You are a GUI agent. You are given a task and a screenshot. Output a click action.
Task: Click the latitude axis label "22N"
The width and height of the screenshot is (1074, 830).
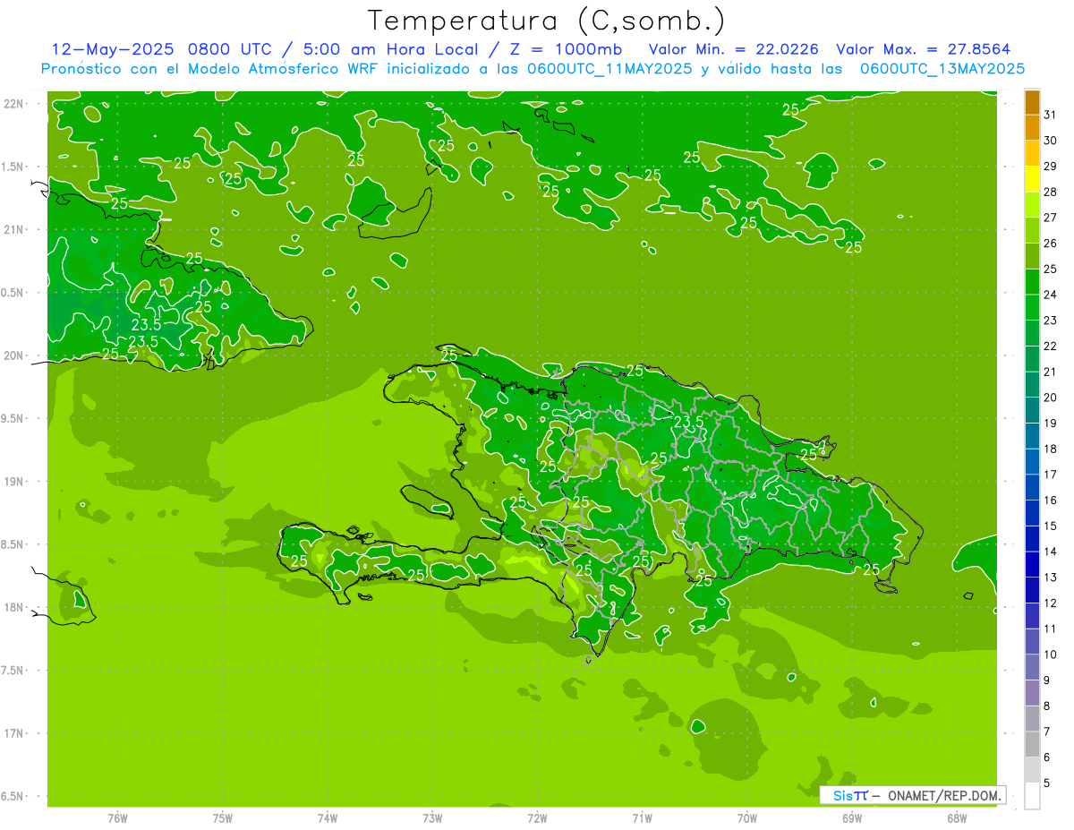pyautogui.click(x=13, y=103)
